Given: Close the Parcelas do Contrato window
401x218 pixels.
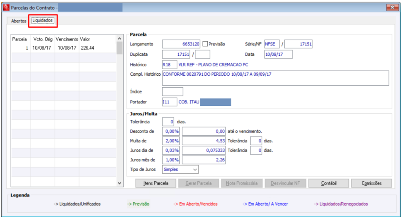Looking at the screenshot, I should [x=392, y=7].
